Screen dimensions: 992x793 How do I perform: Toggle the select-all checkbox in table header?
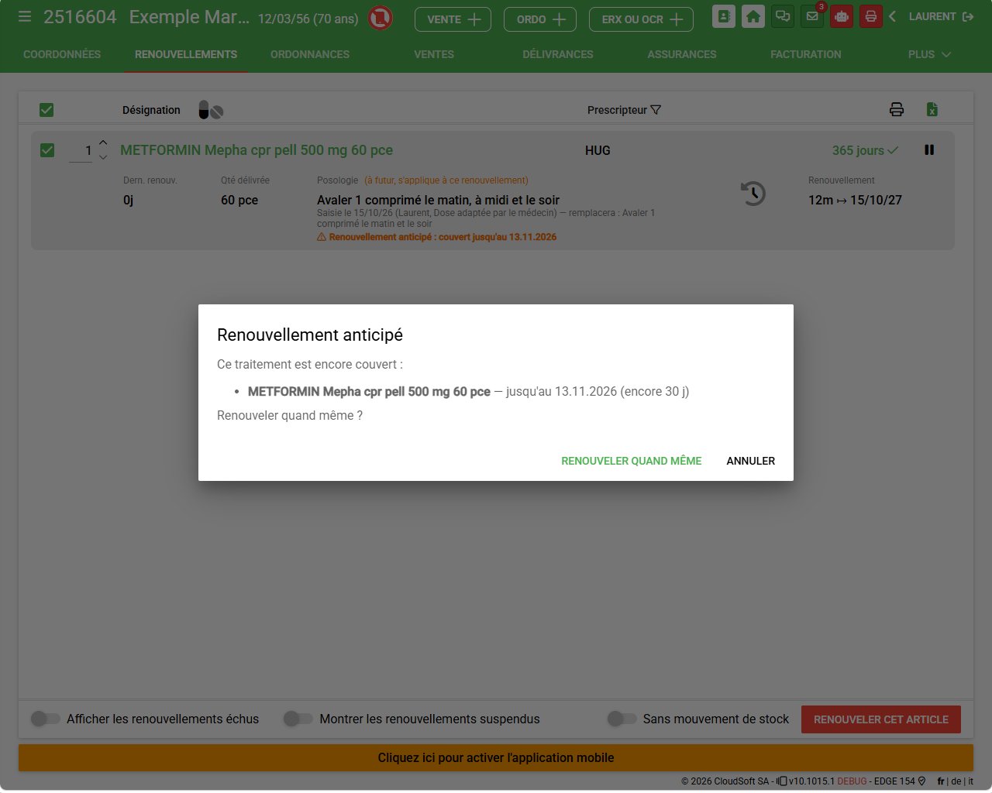click(x=46, y=110)
